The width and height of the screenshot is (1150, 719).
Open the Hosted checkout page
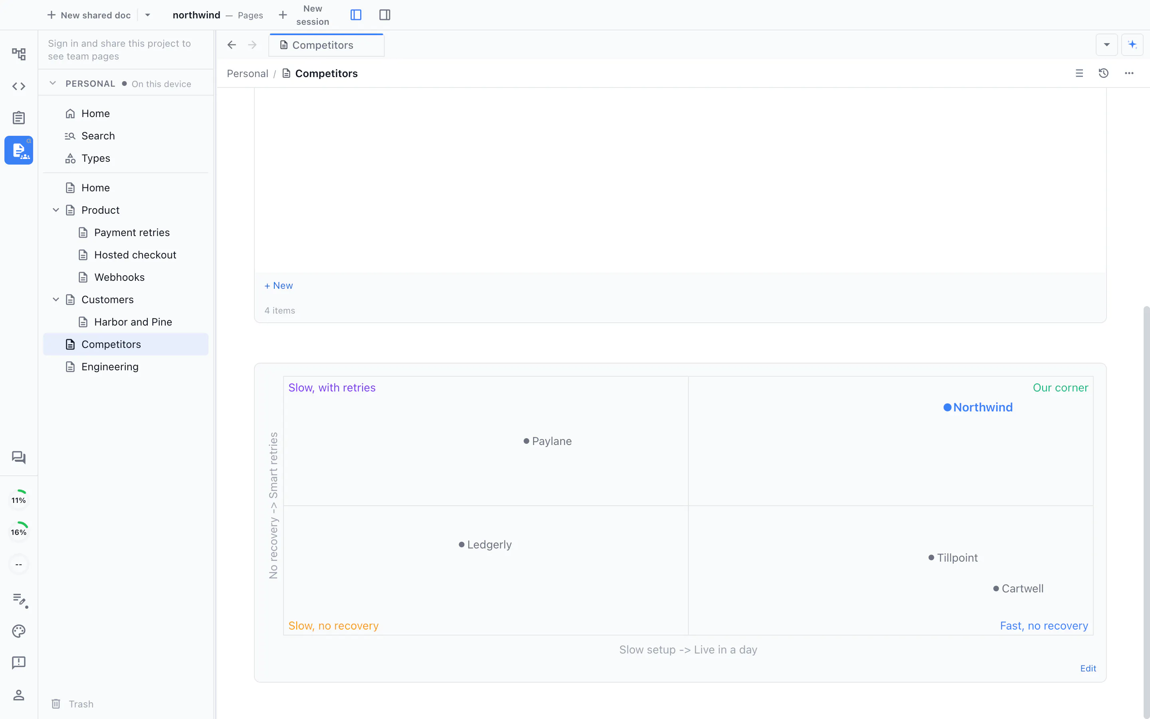(126, 255)
